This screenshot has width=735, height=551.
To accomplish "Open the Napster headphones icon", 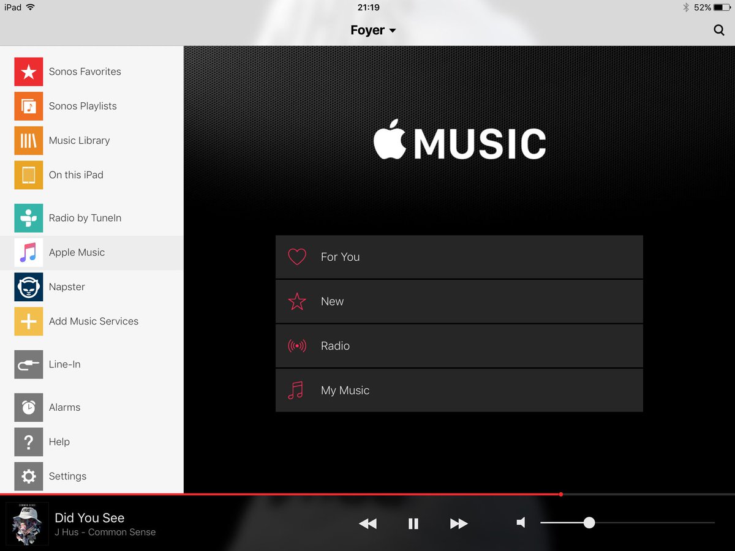I will pyautogui.click(x=29, y=287).
